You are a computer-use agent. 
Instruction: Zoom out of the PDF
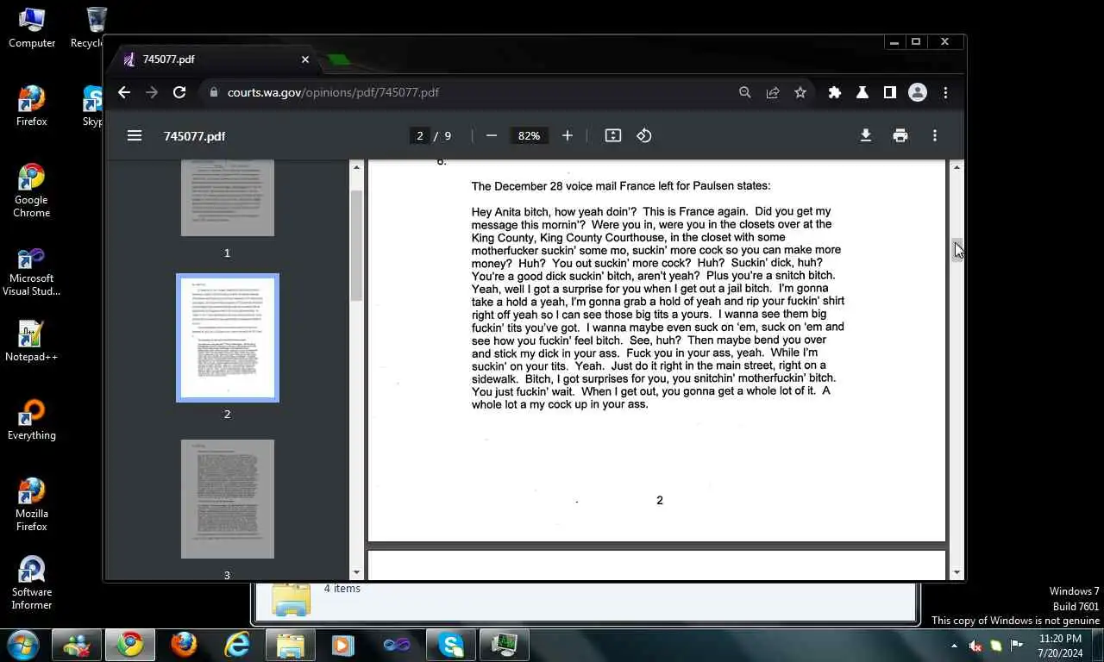click(x=492, y=135)
